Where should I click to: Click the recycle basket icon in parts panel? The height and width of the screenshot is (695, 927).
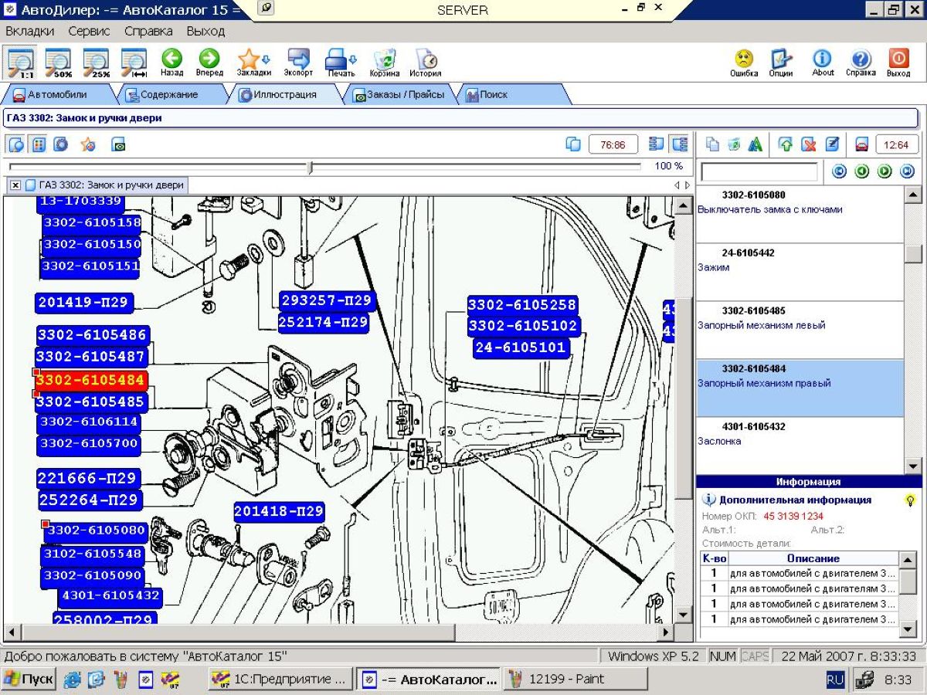pyautogui.click(x=734, y=144)
